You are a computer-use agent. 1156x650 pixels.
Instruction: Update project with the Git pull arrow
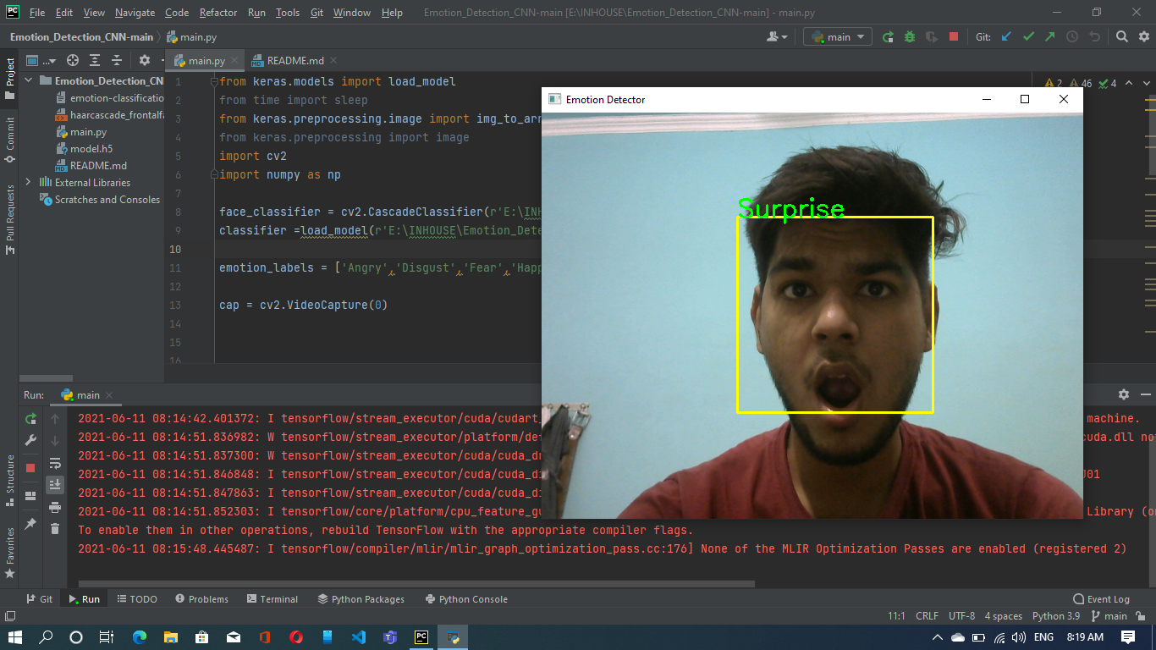pos(1005,36)
